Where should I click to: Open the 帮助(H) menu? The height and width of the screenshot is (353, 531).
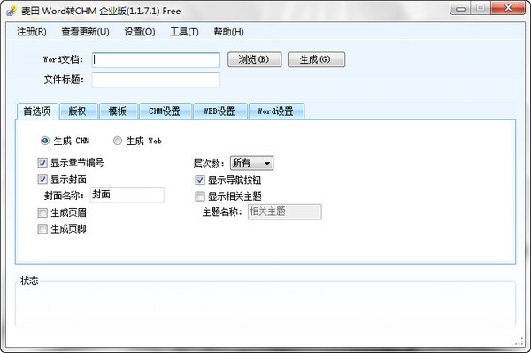click(228, 32)
